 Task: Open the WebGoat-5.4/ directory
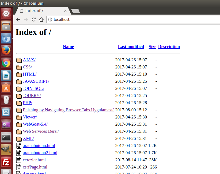click(35, 124)
